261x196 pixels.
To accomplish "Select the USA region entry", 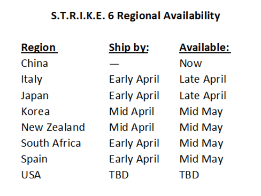I will (x=31, y=175).
